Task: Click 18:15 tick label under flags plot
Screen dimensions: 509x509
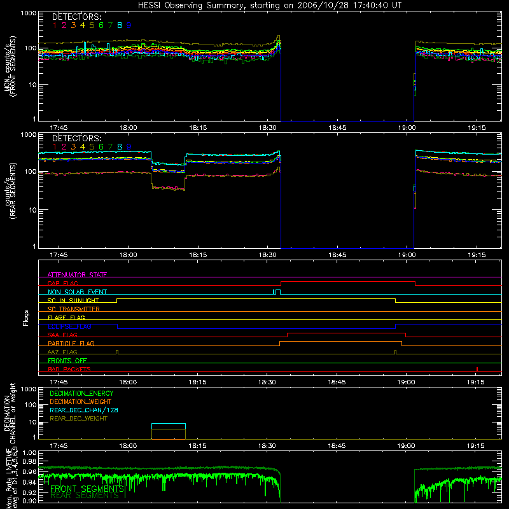Action: (x=197, y=382)
